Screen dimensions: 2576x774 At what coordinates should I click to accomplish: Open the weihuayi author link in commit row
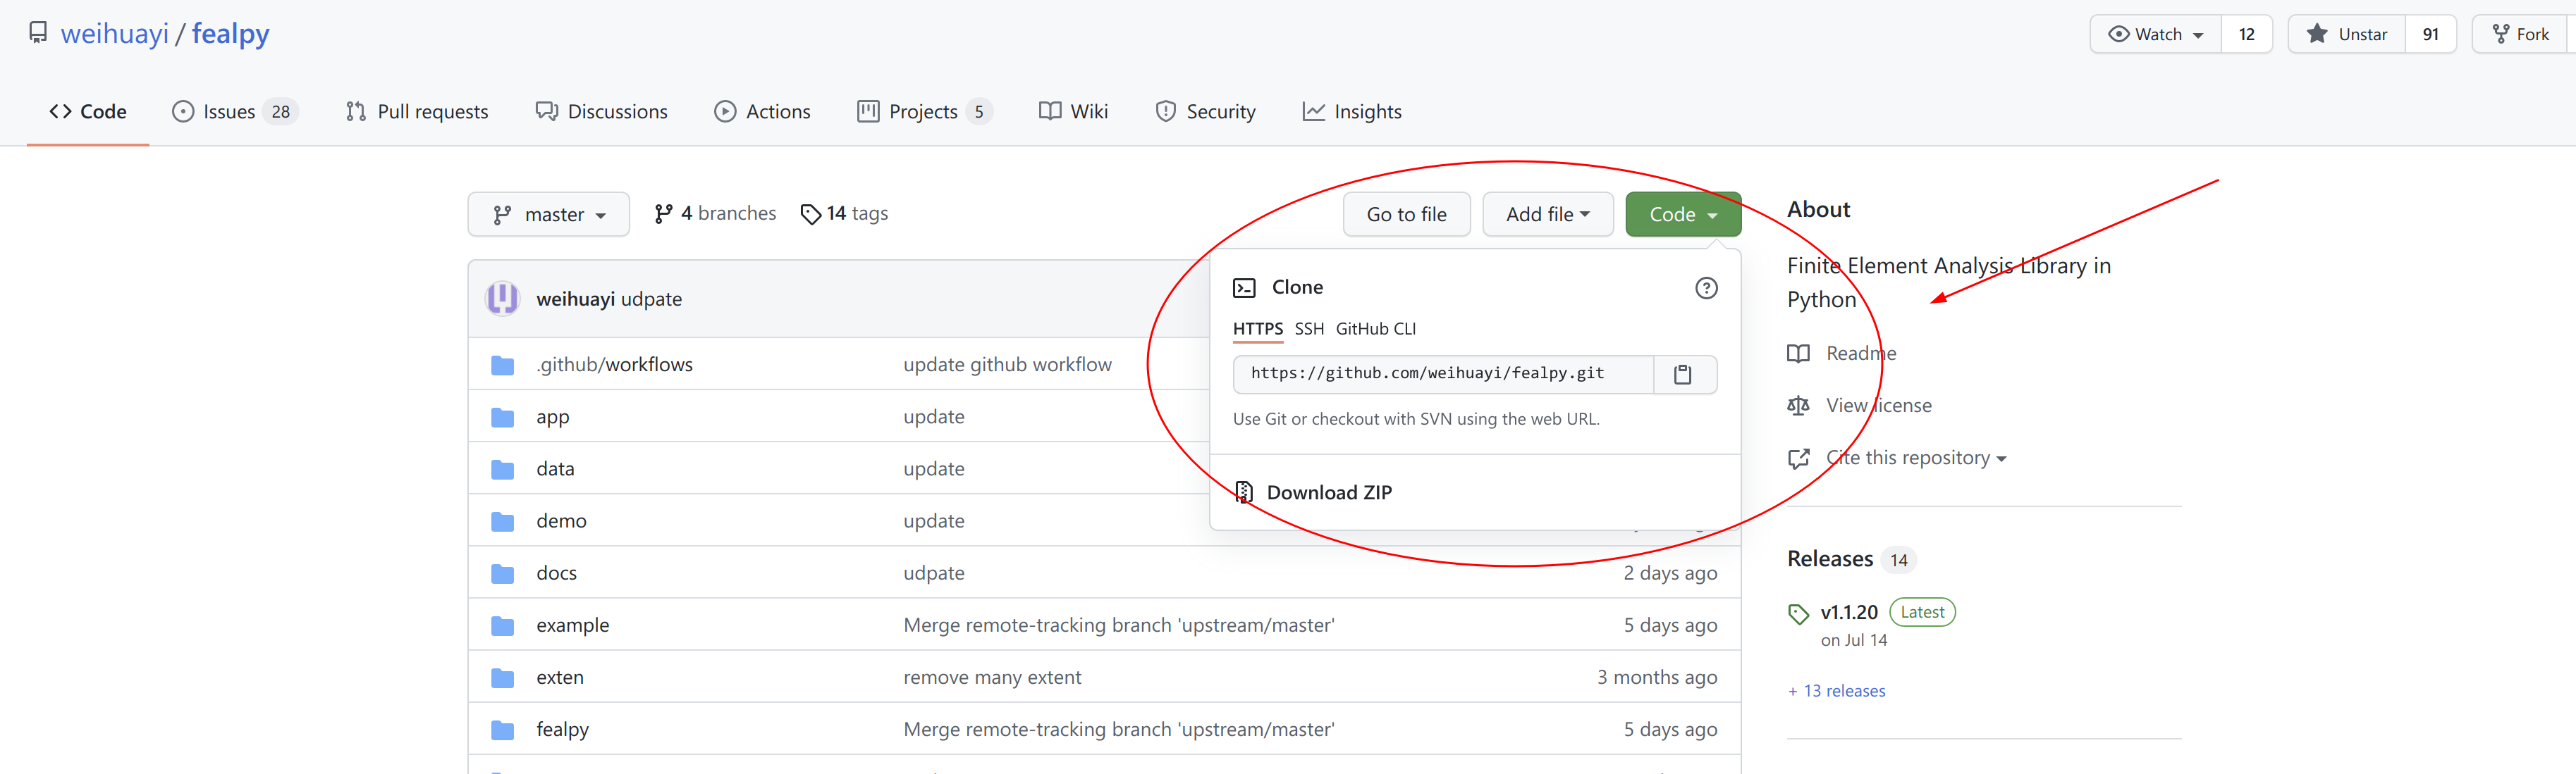575,299
